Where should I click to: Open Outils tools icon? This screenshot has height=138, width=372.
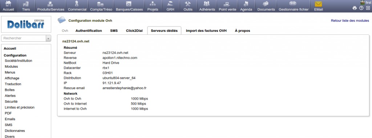pyautogui.click(x=188, y=4)
